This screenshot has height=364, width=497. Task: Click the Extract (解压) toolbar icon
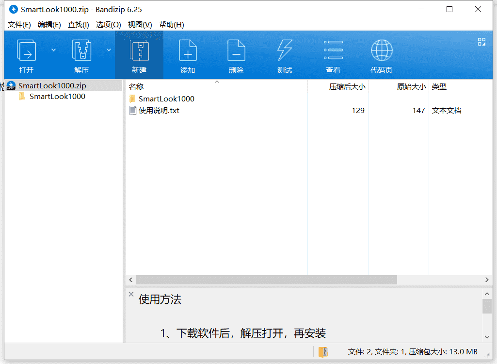click(x=82, y=50)
